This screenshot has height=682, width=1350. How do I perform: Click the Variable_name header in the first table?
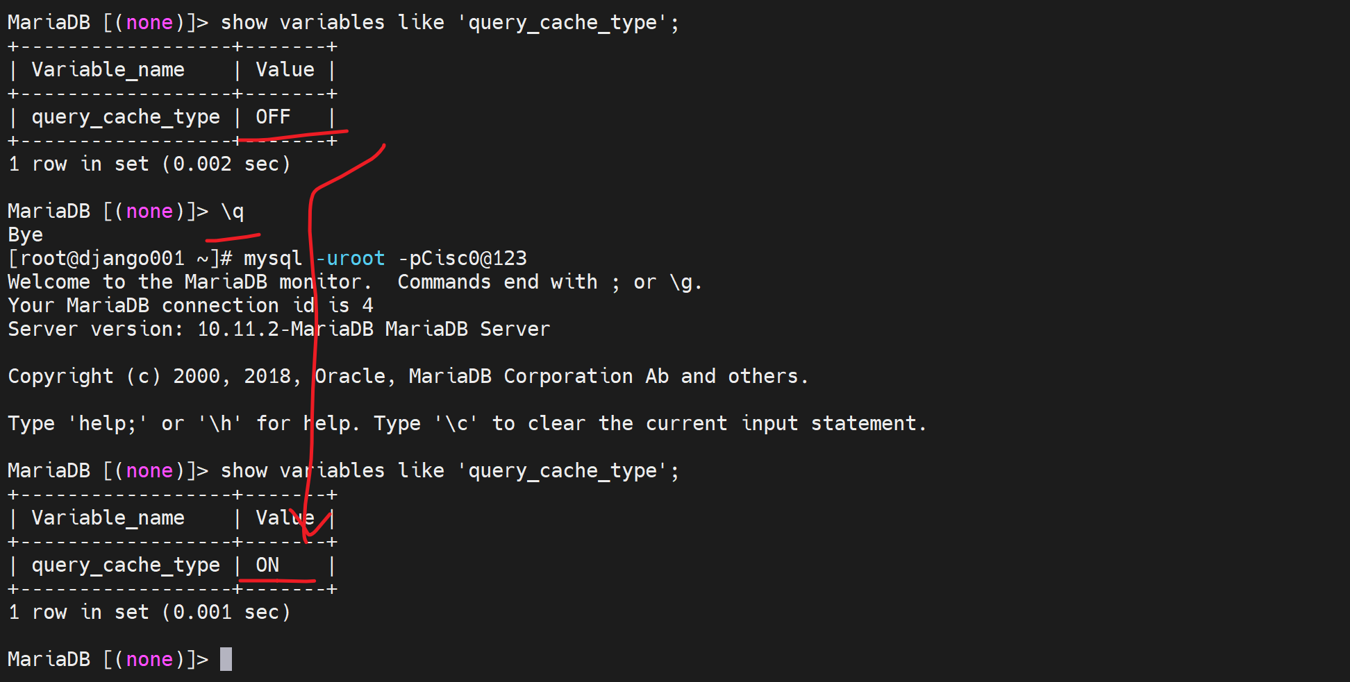pos(108,69)
